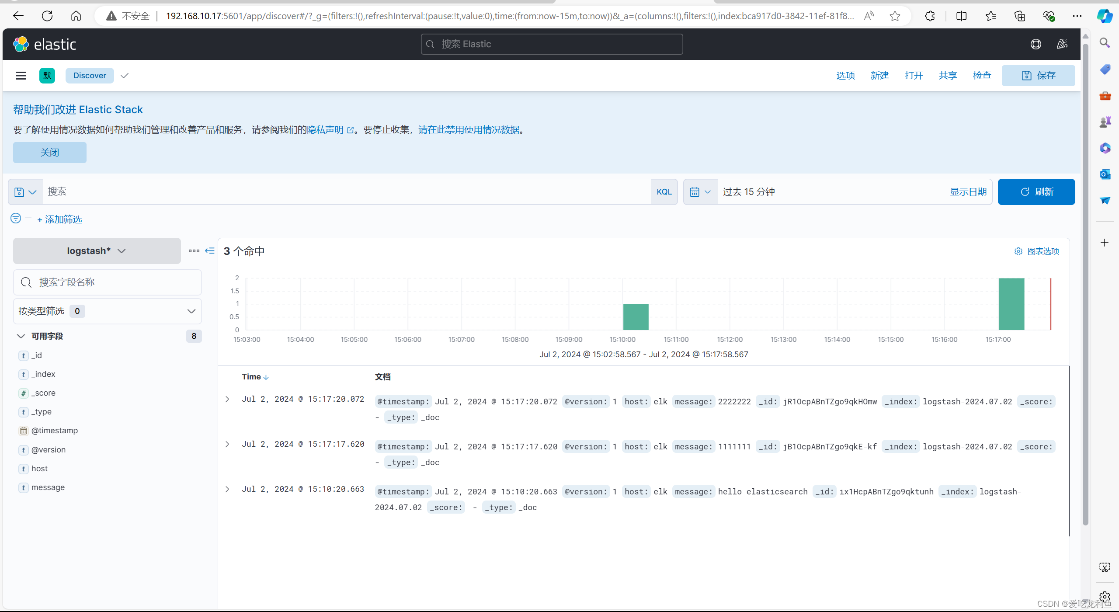The image size is (1119, 612).
Task: Open browser collections icon
Action: pos(1019,16)
